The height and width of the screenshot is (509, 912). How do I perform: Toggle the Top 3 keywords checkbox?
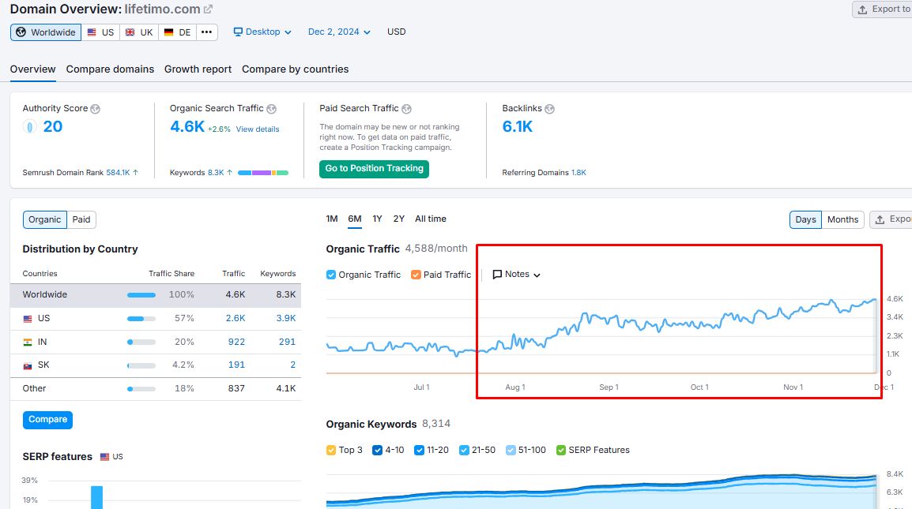click(x=331, y=451)
